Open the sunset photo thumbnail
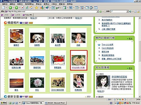The width and height of the screenshot is (141, 105). [16, 83]
